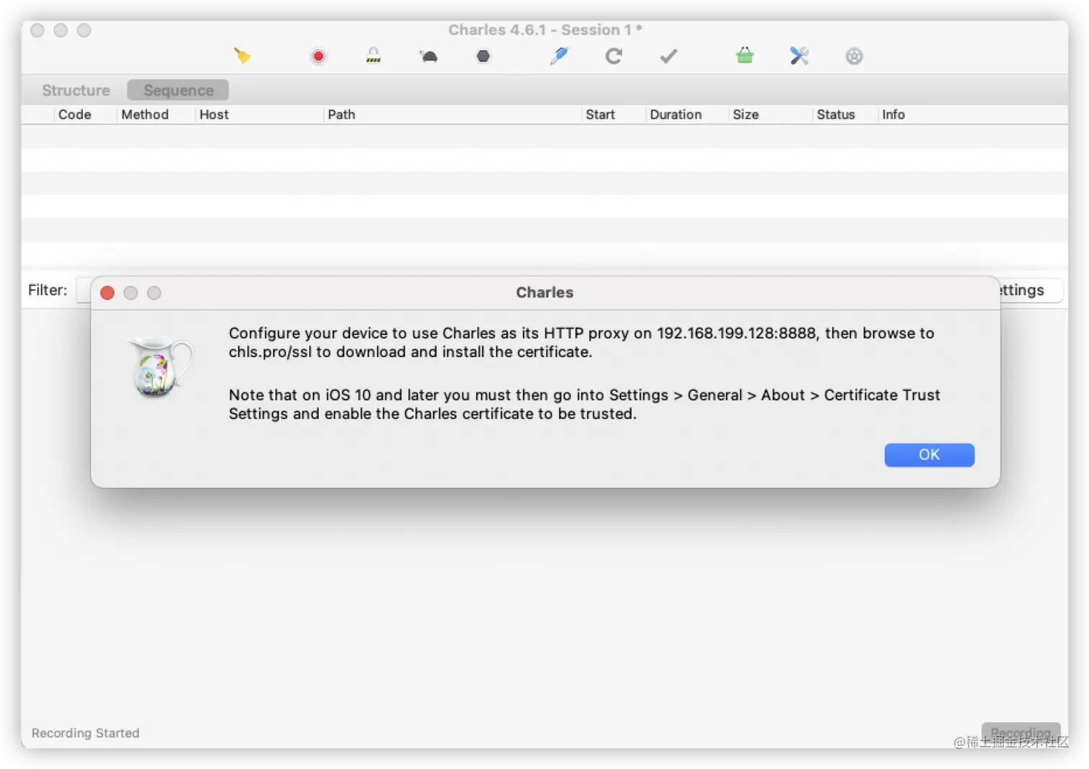Open Settings with the gear icon
Screen dimensions: 1089x769
854,56
